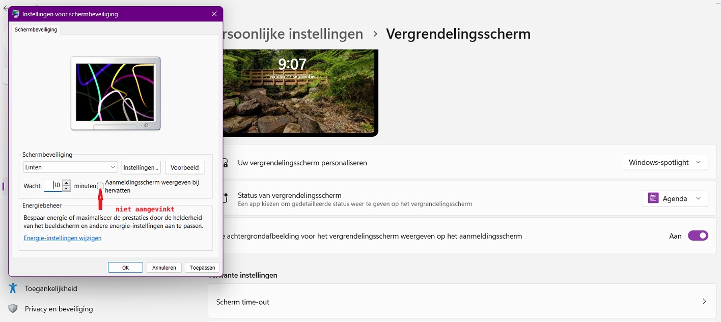The width and height of the screenshot is (721, 322).
Task: Click the lock screen preview thumbnail
Action: pyautogui.click(x=299, y=93)
